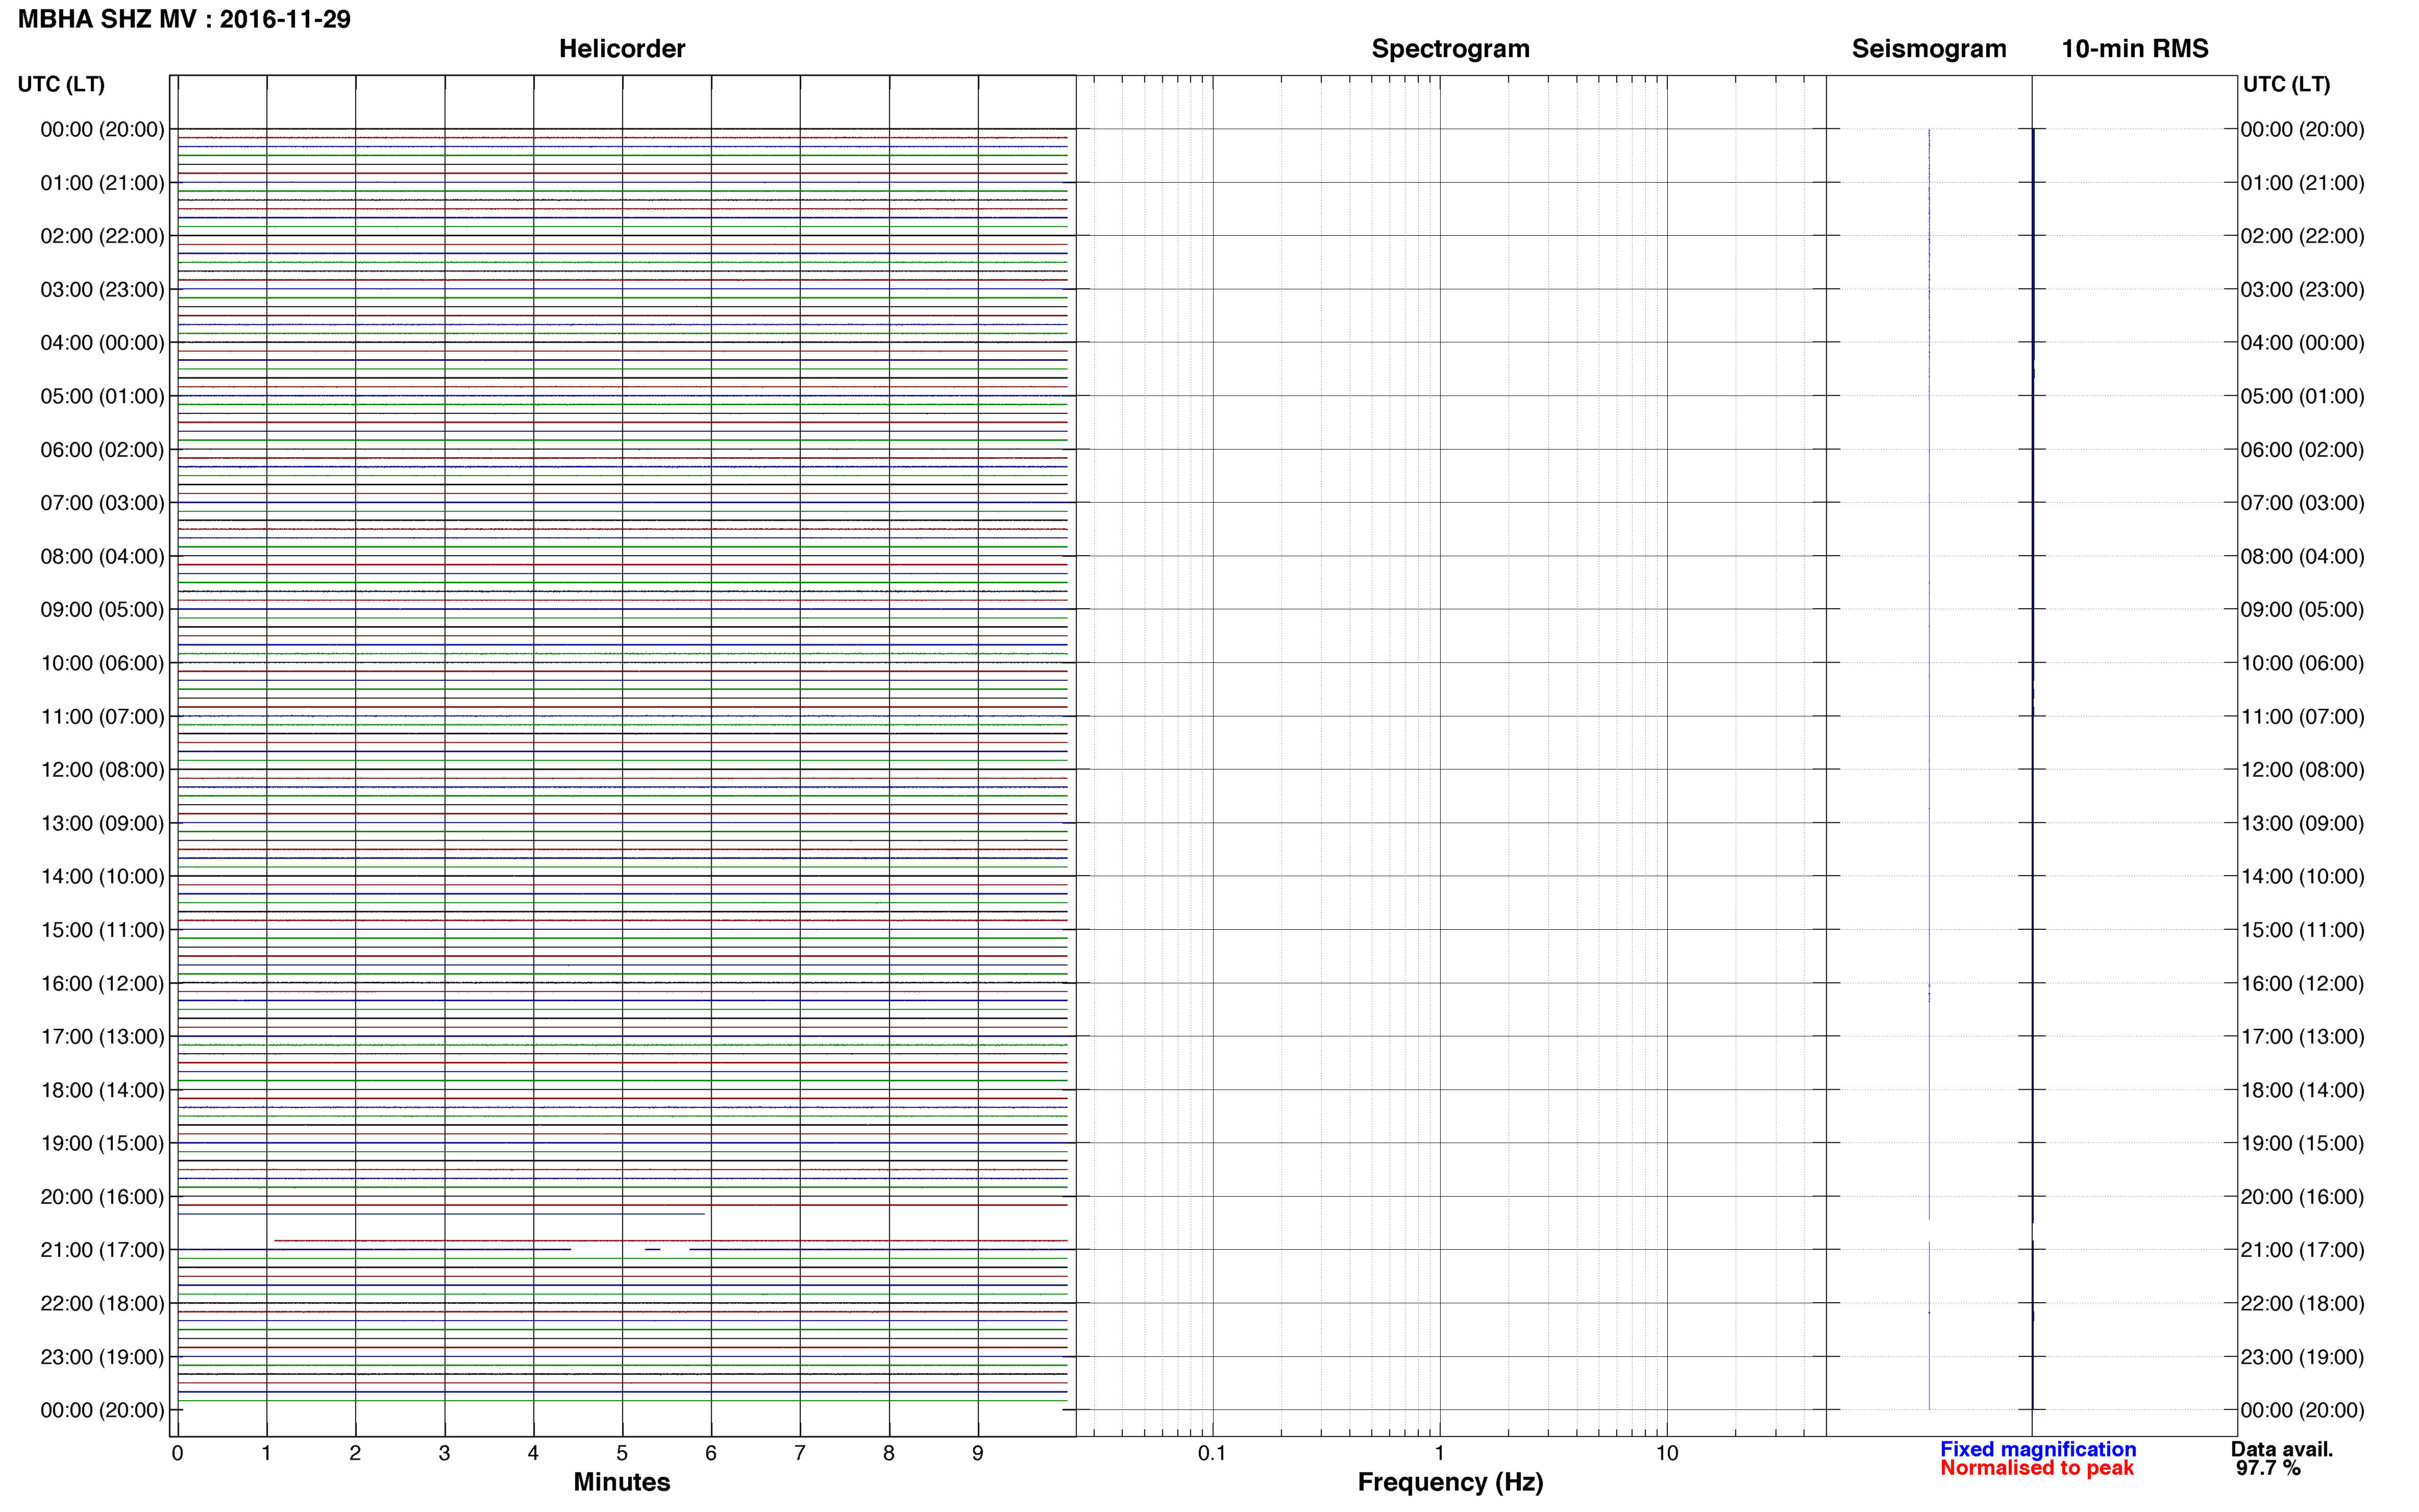The width and height of the screenshot is (2419, 1512).
Task: Click the right 01:00 (21:00) time label
Action: (2302, 183)
